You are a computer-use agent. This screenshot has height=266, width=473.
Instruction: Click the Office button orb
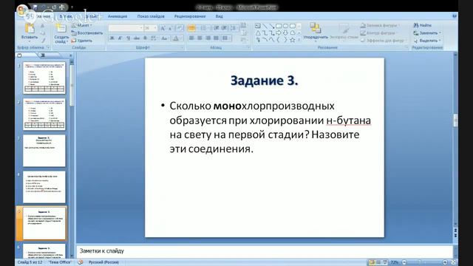click(22, 11)
